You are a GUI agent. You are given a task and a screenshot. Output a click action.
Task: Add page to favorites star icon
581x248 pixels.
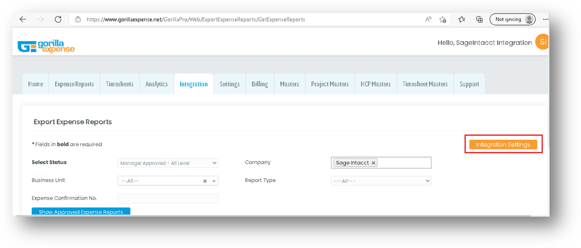442,19
